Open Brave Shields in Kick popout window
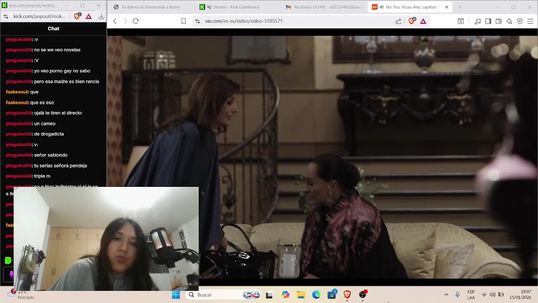Image resolution: width=538 pixels, height=303 pixels. (x=77, y=16)
